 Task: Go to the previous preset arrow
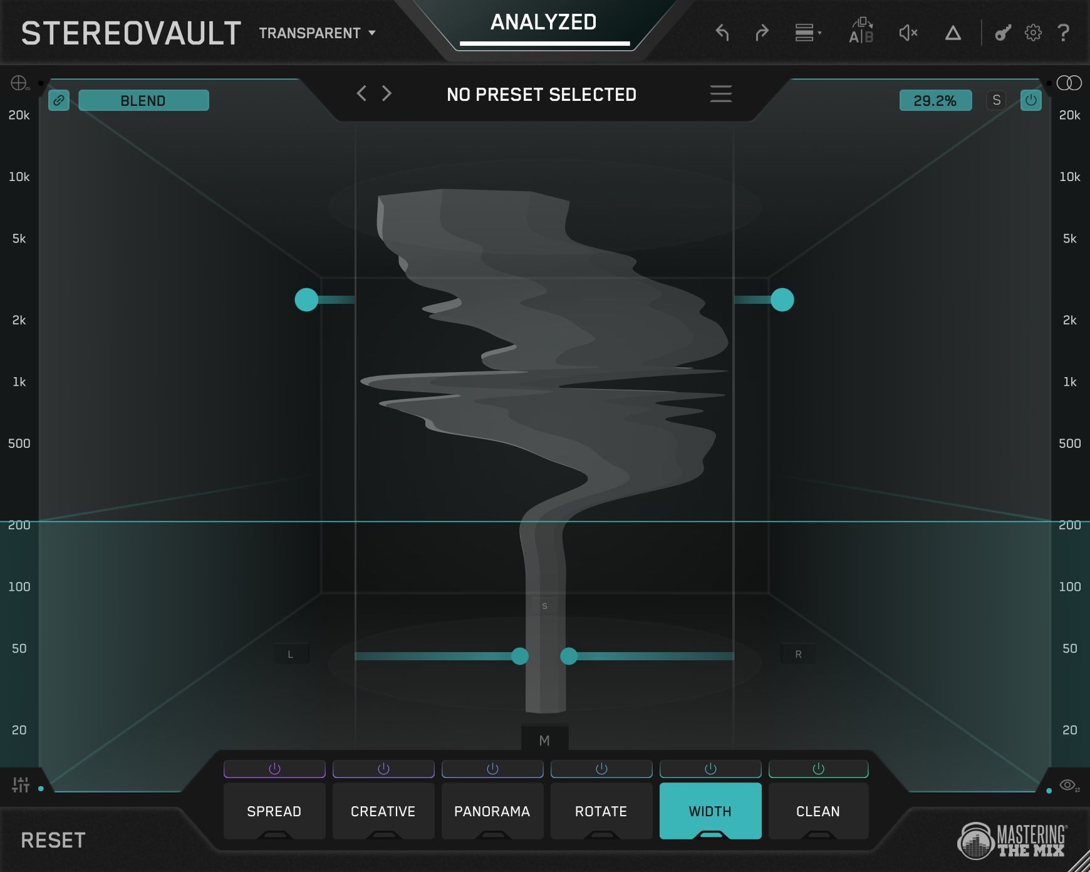(x=361, y=94)
